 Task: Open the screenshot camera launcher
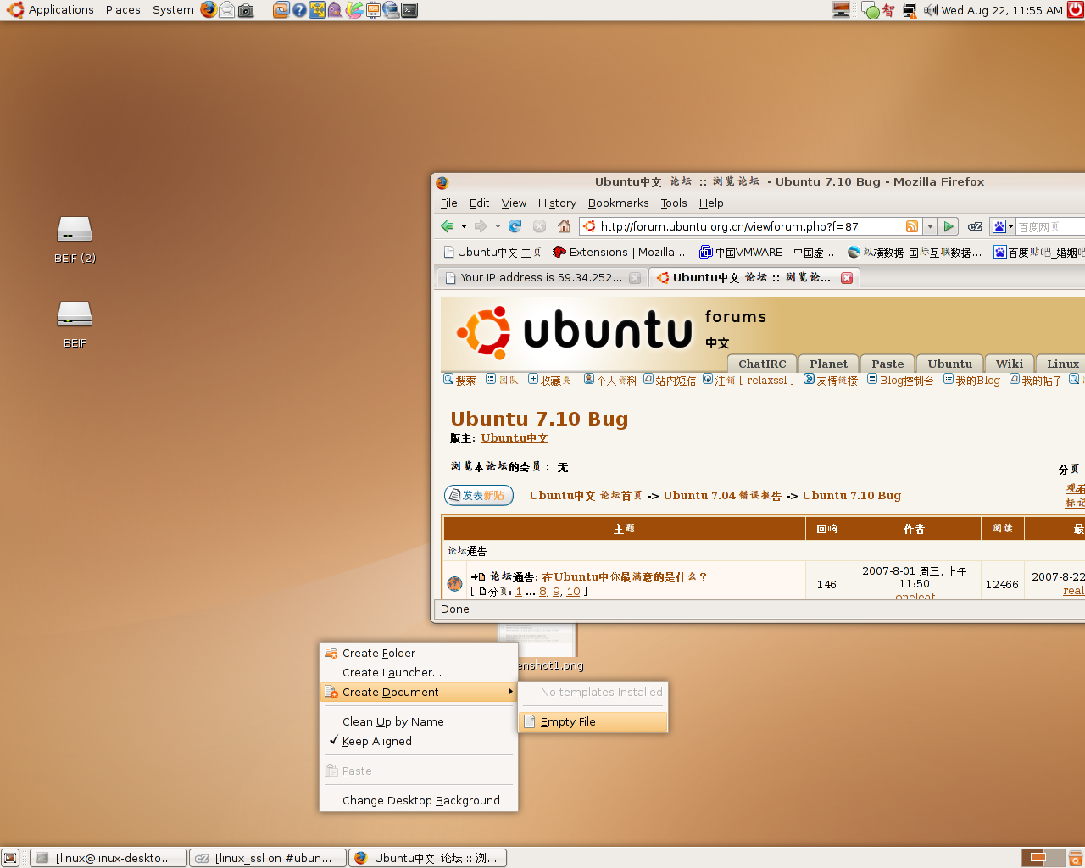[246, 10]
